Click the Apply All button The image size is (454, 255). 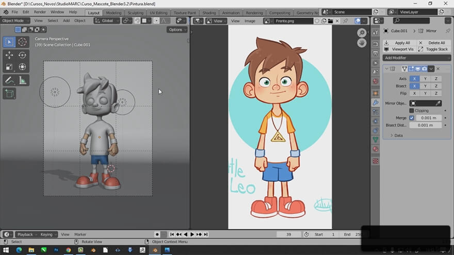coord(399,43)
